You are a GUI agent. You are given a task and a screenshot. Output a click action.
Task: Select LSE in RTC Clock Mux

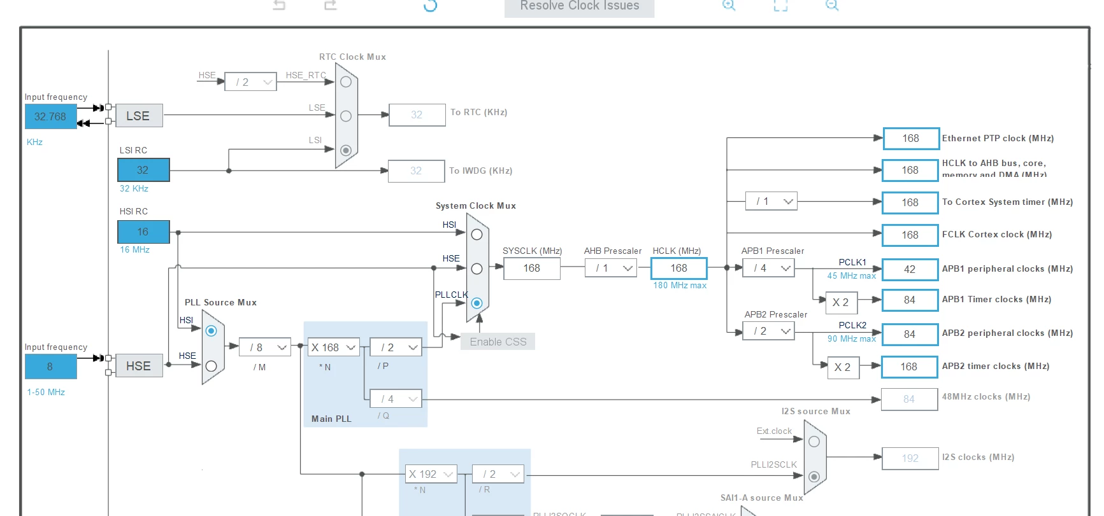[x=346, y=116]
